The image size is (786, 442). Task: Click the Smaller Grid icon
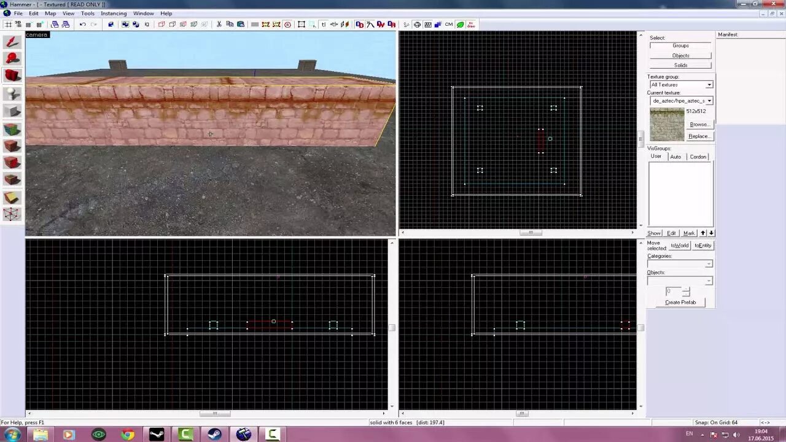click(29, 25)
